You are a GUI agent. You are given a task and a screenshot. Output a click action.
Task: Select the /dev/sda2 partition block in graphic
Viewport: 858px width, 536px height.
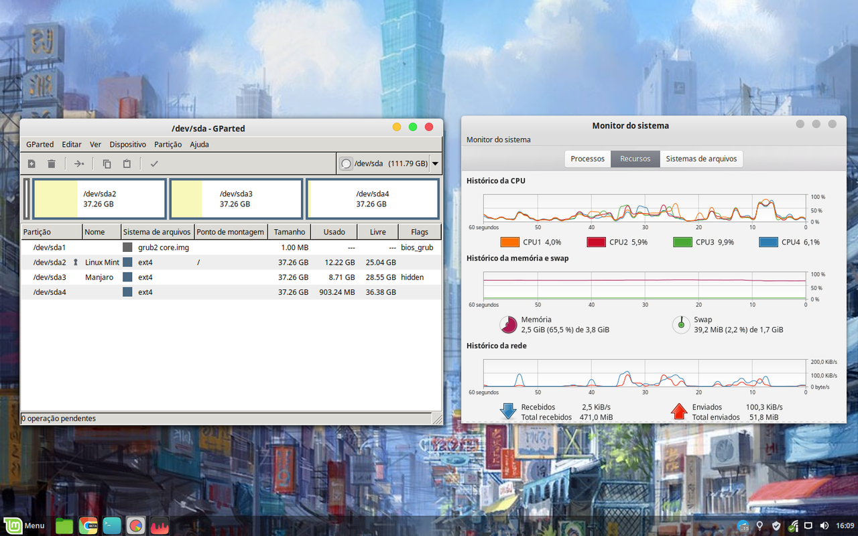[99, 199]
